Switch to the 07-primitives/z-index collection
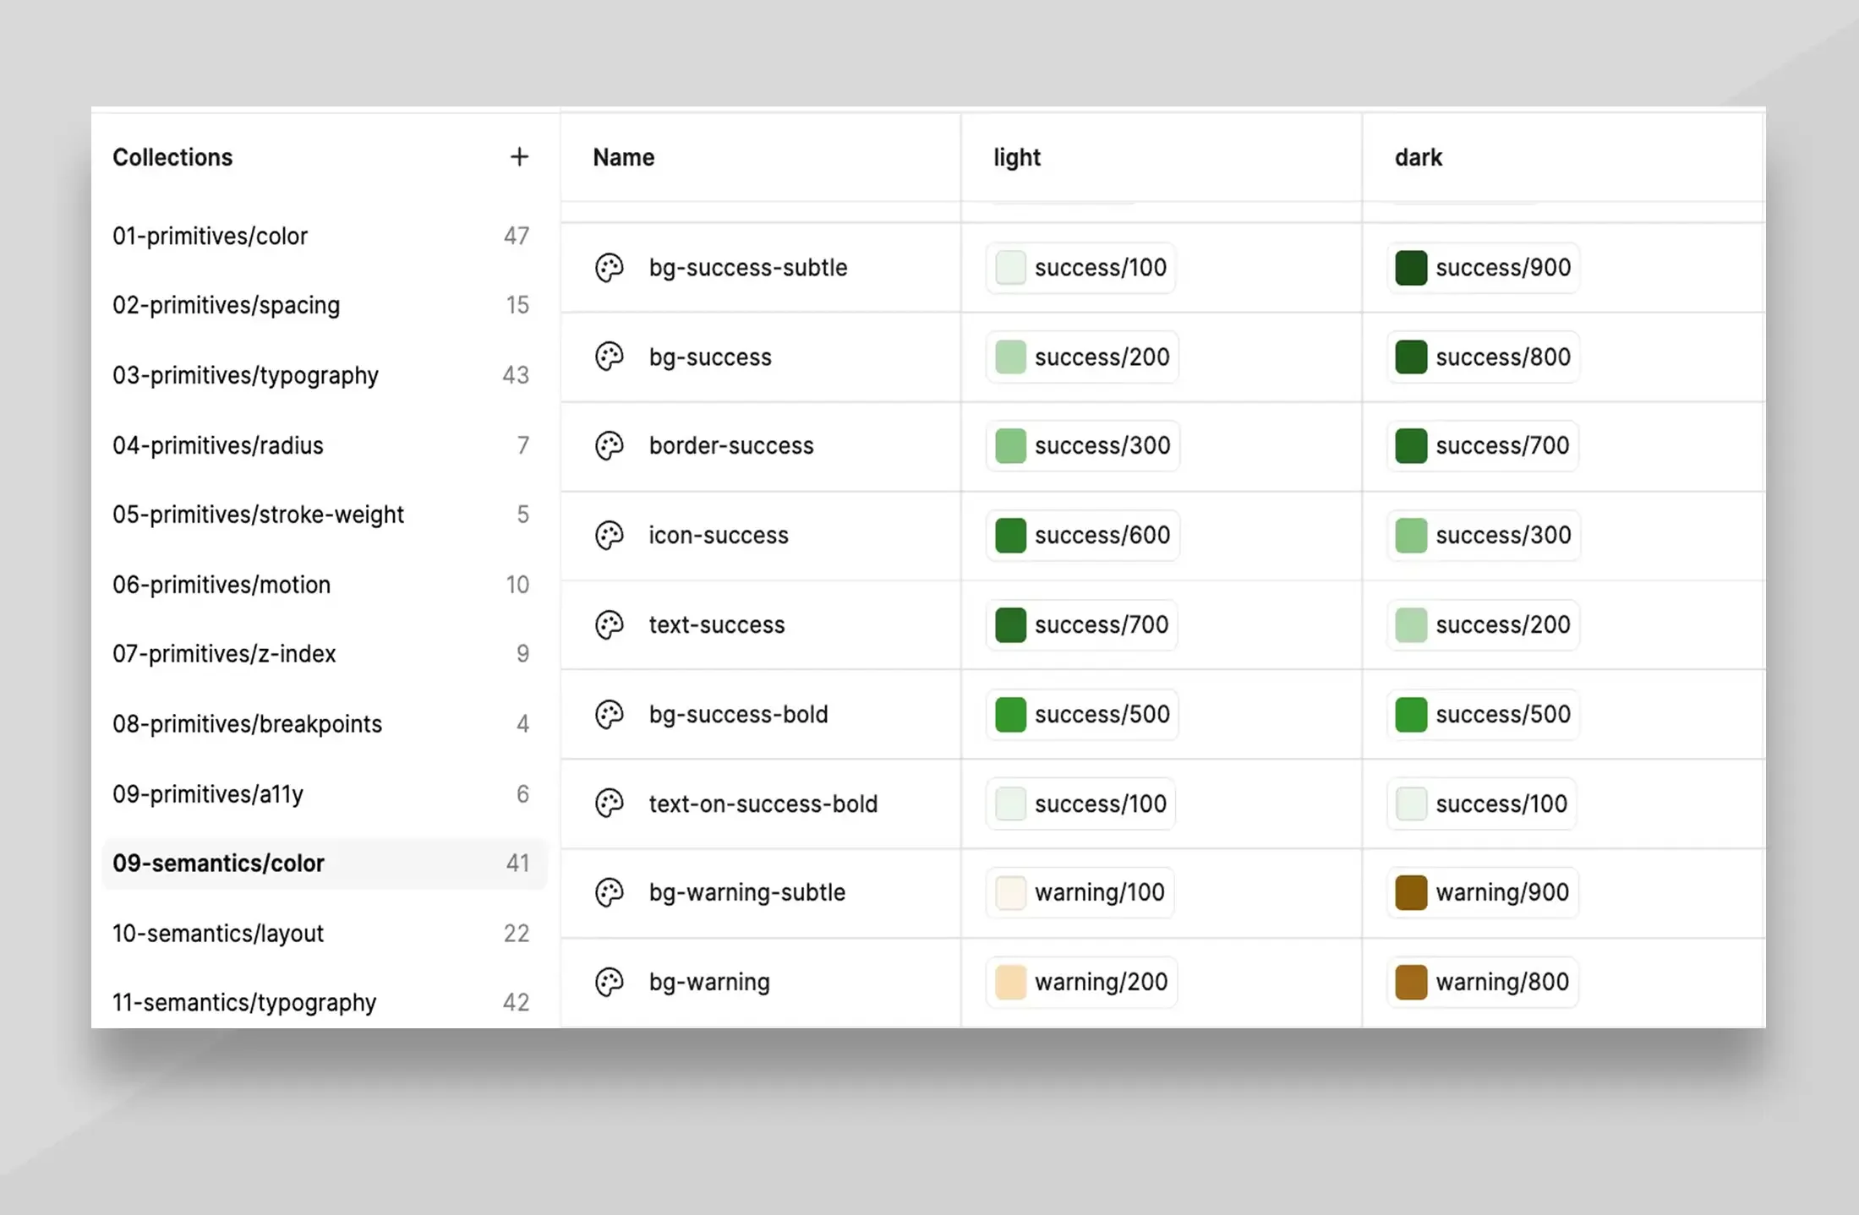The width and height of the screenshot is (1859, 1215). pyautogui.click(x=324, y=654)
